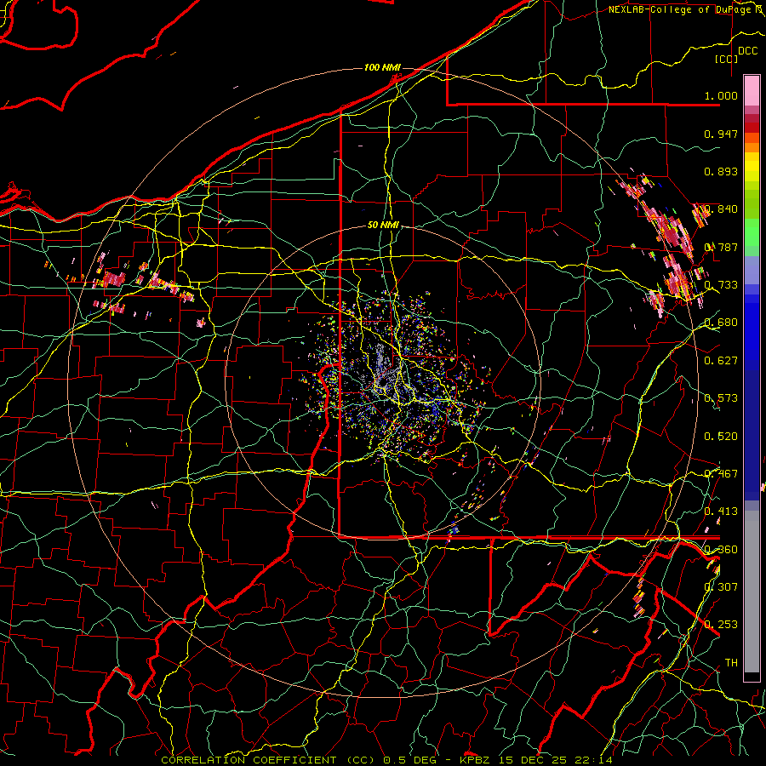The height and width of the screenshot is (766, 766).
Task: Click the 0.467 value on the color scale
Action: click(721, 474)
